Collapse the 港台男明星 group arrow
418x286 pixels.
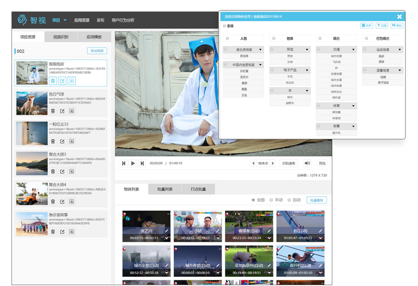pyautogui.click(x=260, y=50)
